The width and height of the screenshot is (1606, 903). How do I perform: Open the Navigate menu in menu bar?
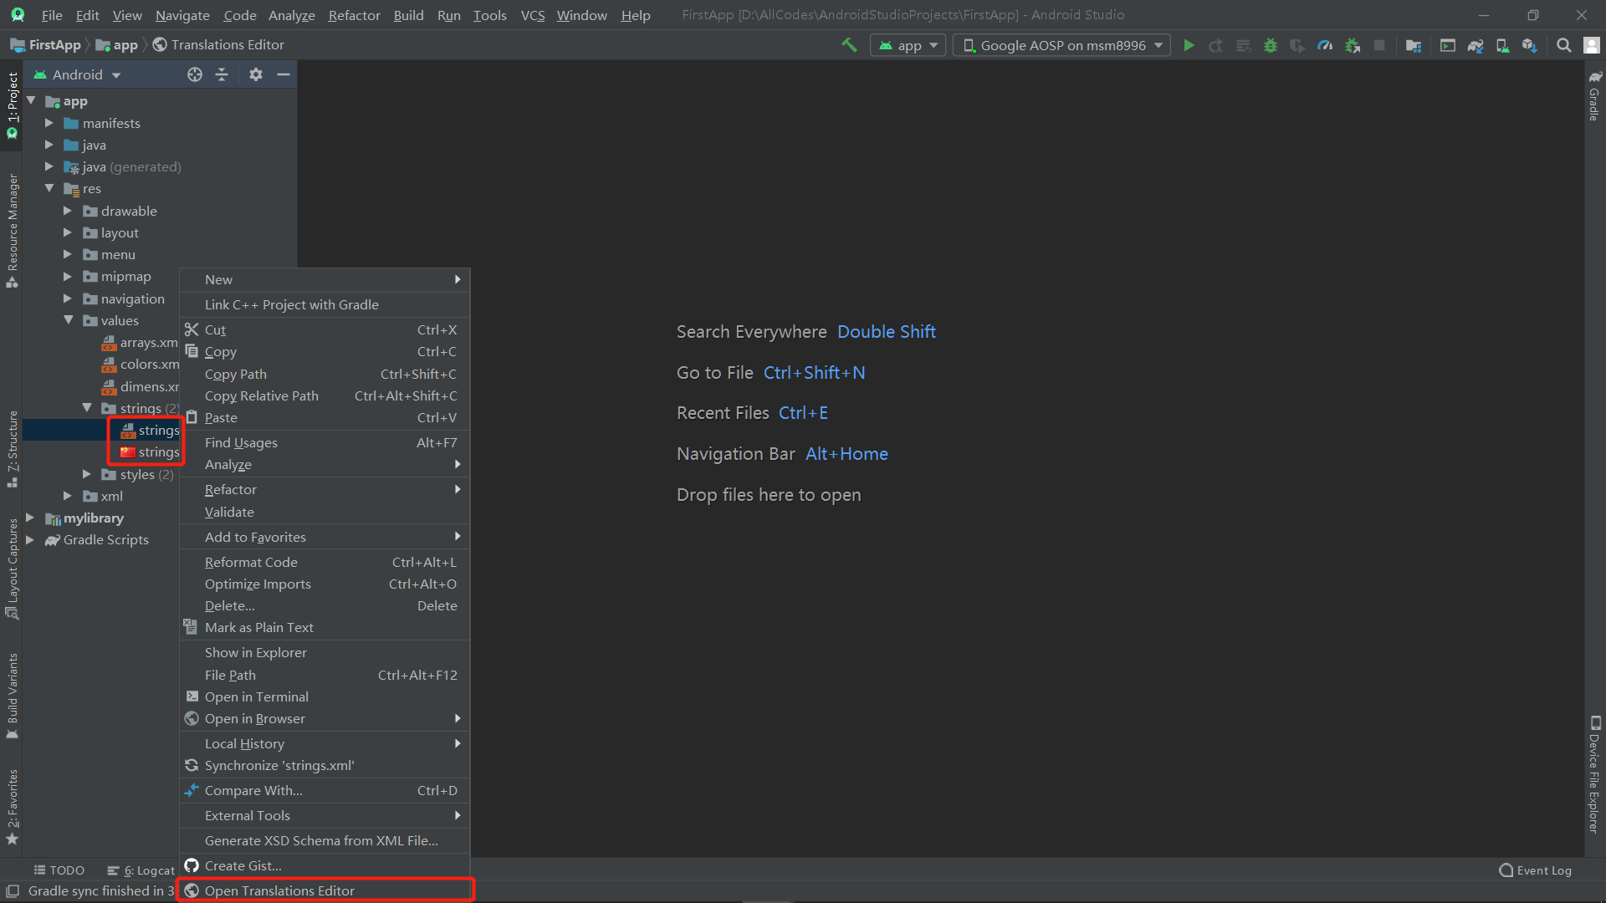[x=182, y=15]
